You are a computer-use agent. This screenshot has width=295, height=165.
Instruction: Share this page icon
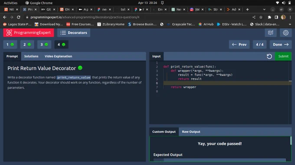click(x=254, y=17)
